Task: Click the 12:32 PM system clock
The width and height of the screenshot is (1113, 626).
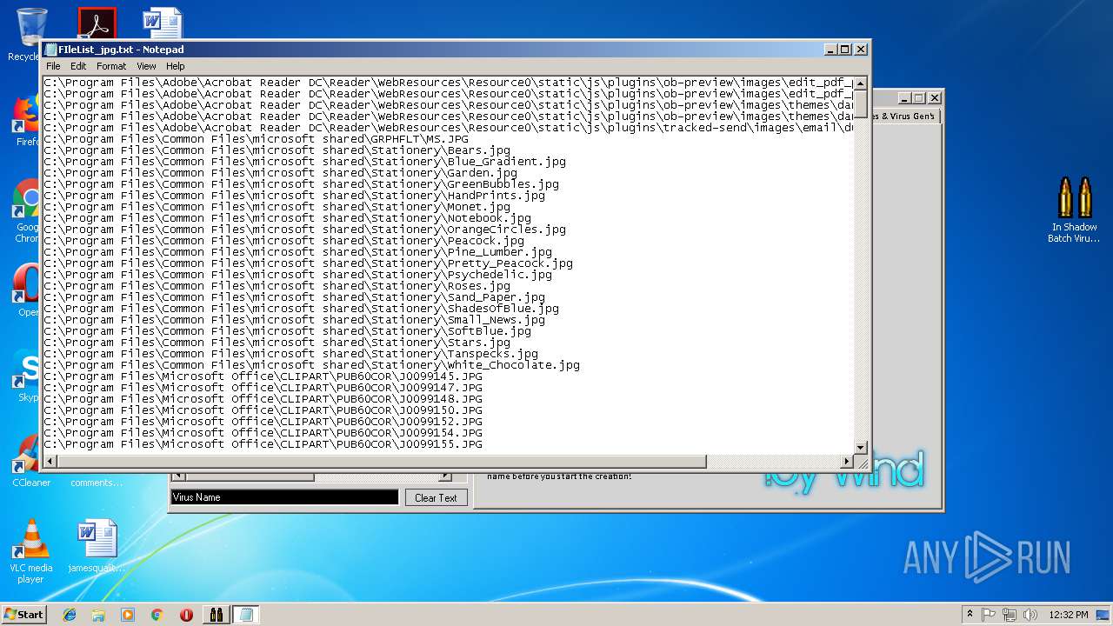Action: 1069,615
